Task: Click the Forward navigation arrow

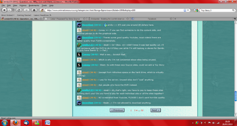Action: pyautogui.click(x=9, y=10)
